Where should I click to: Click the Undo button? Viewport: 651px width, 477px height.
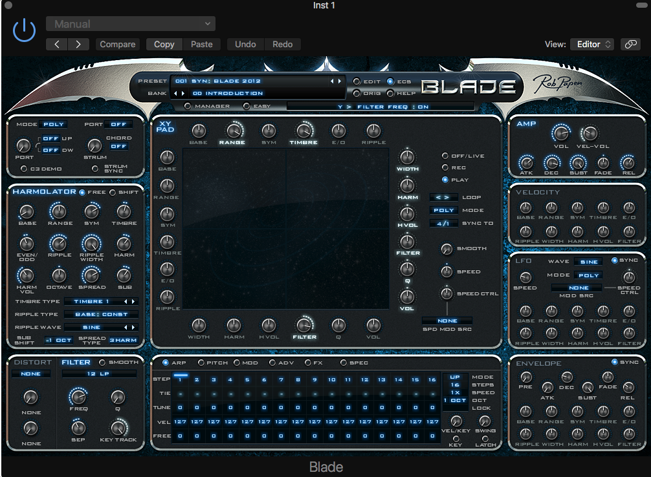(245, 45)
